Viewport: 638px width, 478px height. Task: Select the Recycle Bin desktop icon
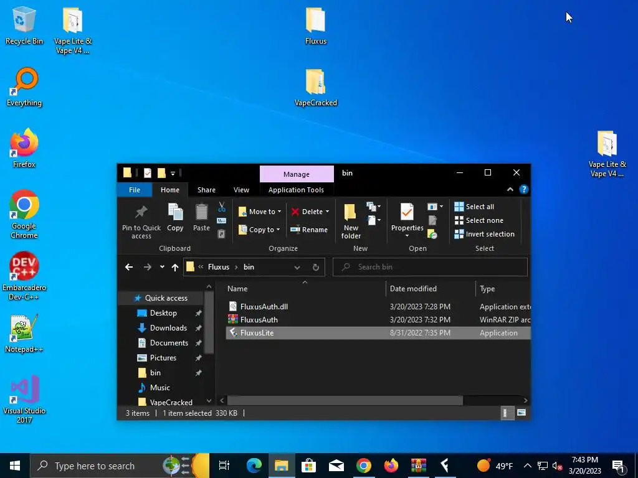[24, 26]
